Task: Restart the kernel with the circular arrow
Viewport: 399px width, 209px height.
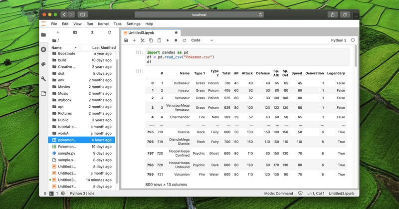Action: point(184,40)
